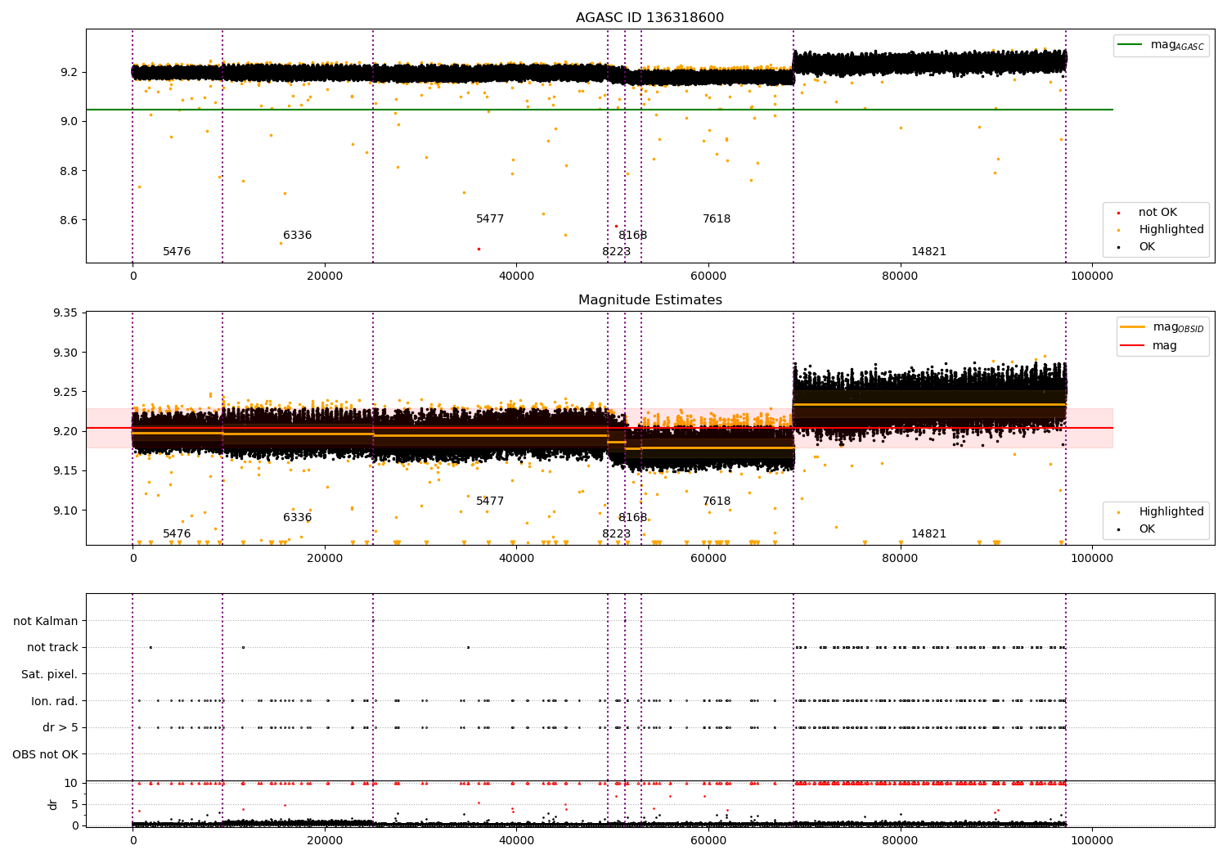Click 'OK' legend label in Magnitude Estimates plot
The width and height of the screenshot is (1227, 859).
pyautogui.click(x=1147, y=529)
